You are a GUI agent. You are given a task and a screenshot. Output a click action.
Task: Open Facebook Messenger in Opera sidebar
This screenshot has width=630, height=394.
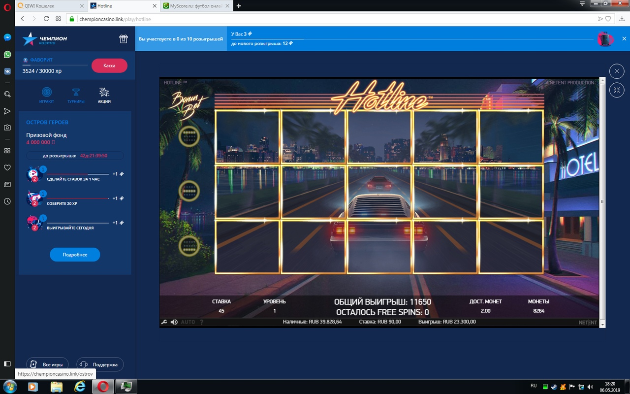pos(7,37)
